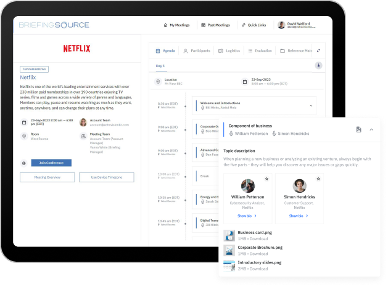Open the Advanced session card

pos(206,152)
